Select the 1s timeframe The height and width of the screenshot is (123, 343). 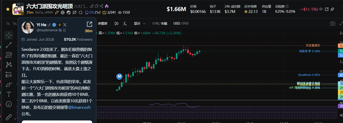[8, 24]
